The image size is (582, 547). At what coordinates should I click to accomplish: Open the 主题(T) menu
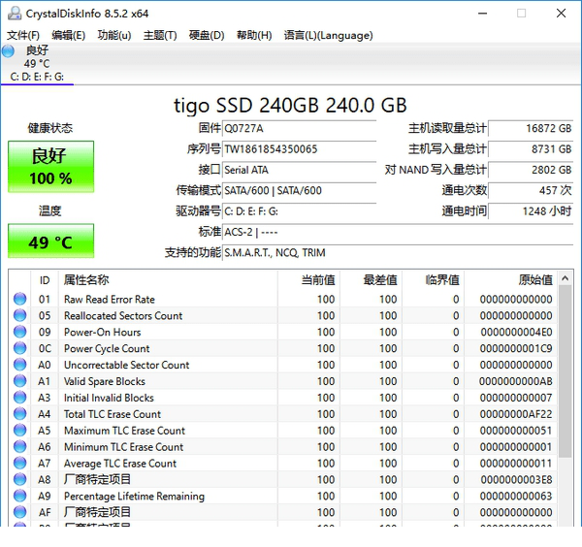click(159, 35)
